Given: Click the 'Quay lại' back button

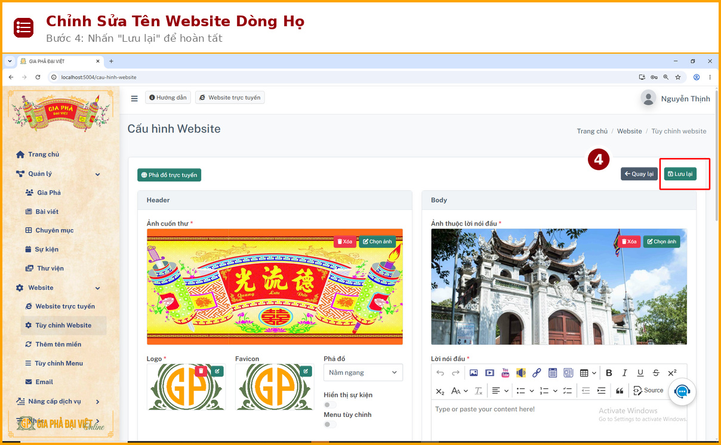Looking at the screenshot, I should tap(639, 174).
